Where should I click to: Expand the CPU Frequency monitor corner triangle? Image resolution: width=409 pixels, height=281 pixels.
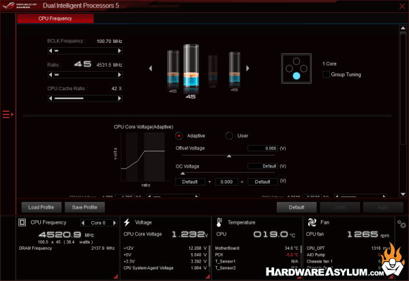[116, 276]
